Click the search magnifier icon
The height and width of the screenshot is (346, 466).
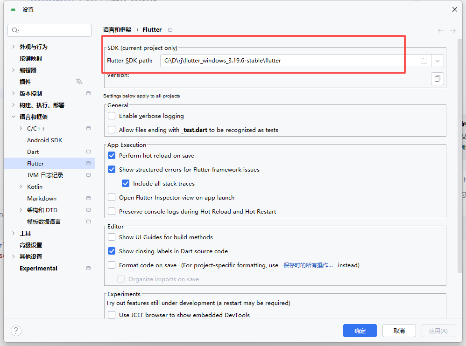(15, 30)
